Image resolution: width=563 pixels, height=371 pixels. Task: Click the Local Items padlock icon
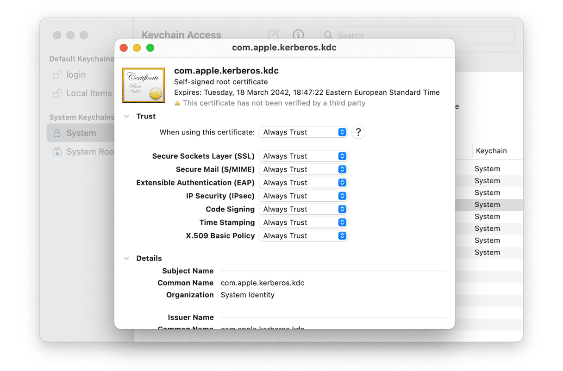57,93
